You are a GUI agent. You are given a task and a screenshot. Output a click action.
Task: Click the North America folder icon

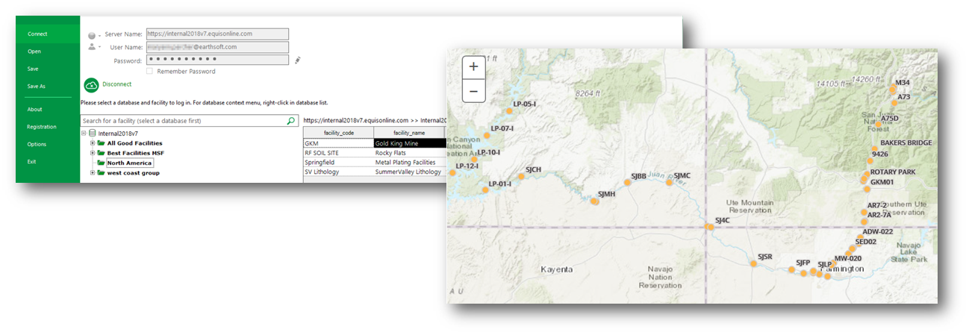(x=101, y=163)
